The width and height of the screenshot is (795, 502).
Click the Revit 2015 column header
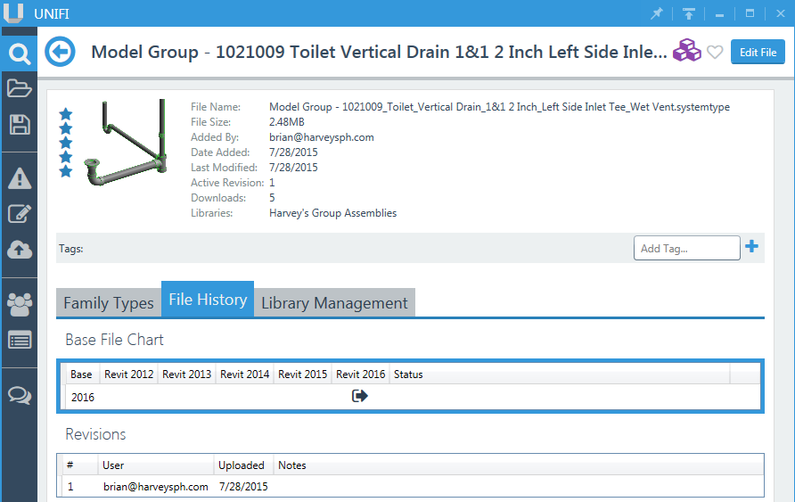pos(302,374)
